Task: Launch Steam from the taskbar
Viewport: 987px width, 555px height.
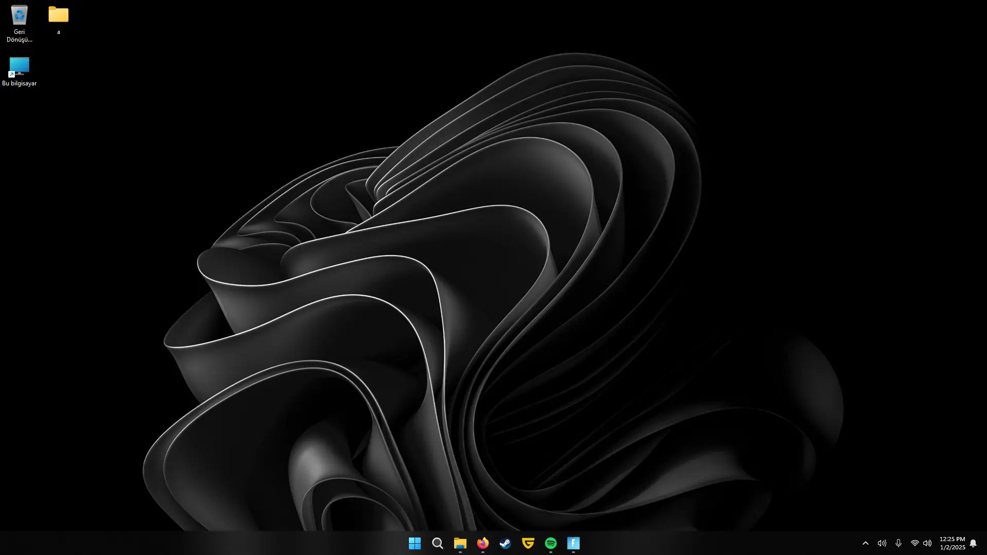Action: tap(505, 543)
